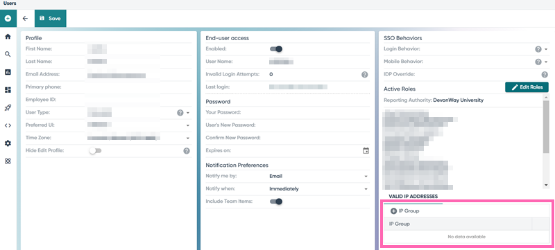
Task: Toggle the Enabled switch off
Action: pyautogui.click(x=276, y=49)
